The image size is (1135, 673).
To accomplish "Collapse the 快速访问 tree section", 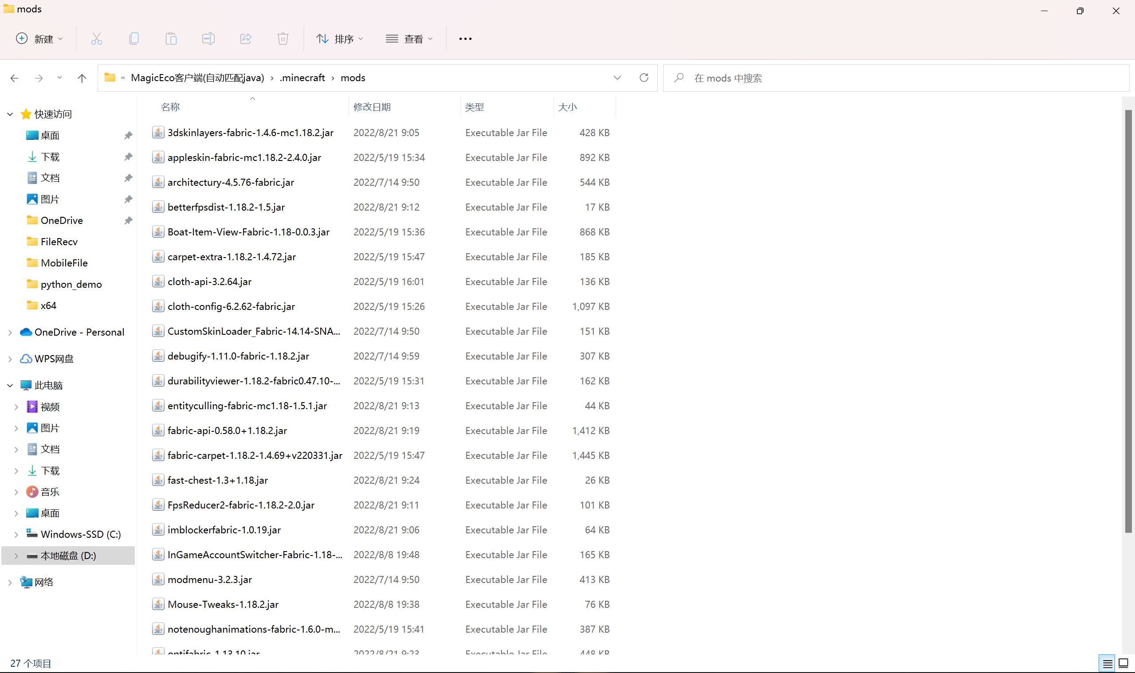I will point(10,114).
